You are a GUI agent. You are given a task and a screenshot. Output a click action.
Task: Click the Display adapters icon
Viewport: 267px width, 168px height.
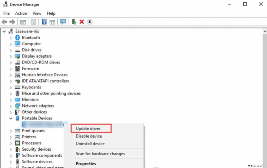17,56
